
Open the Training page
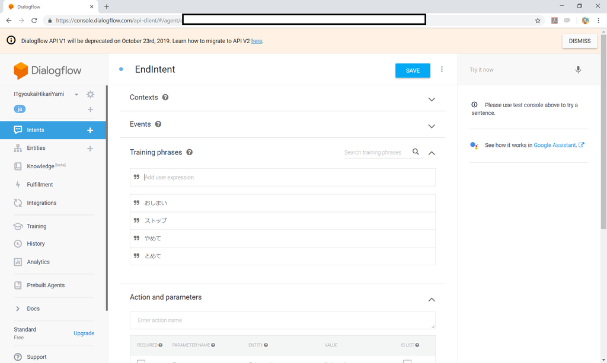36,226
